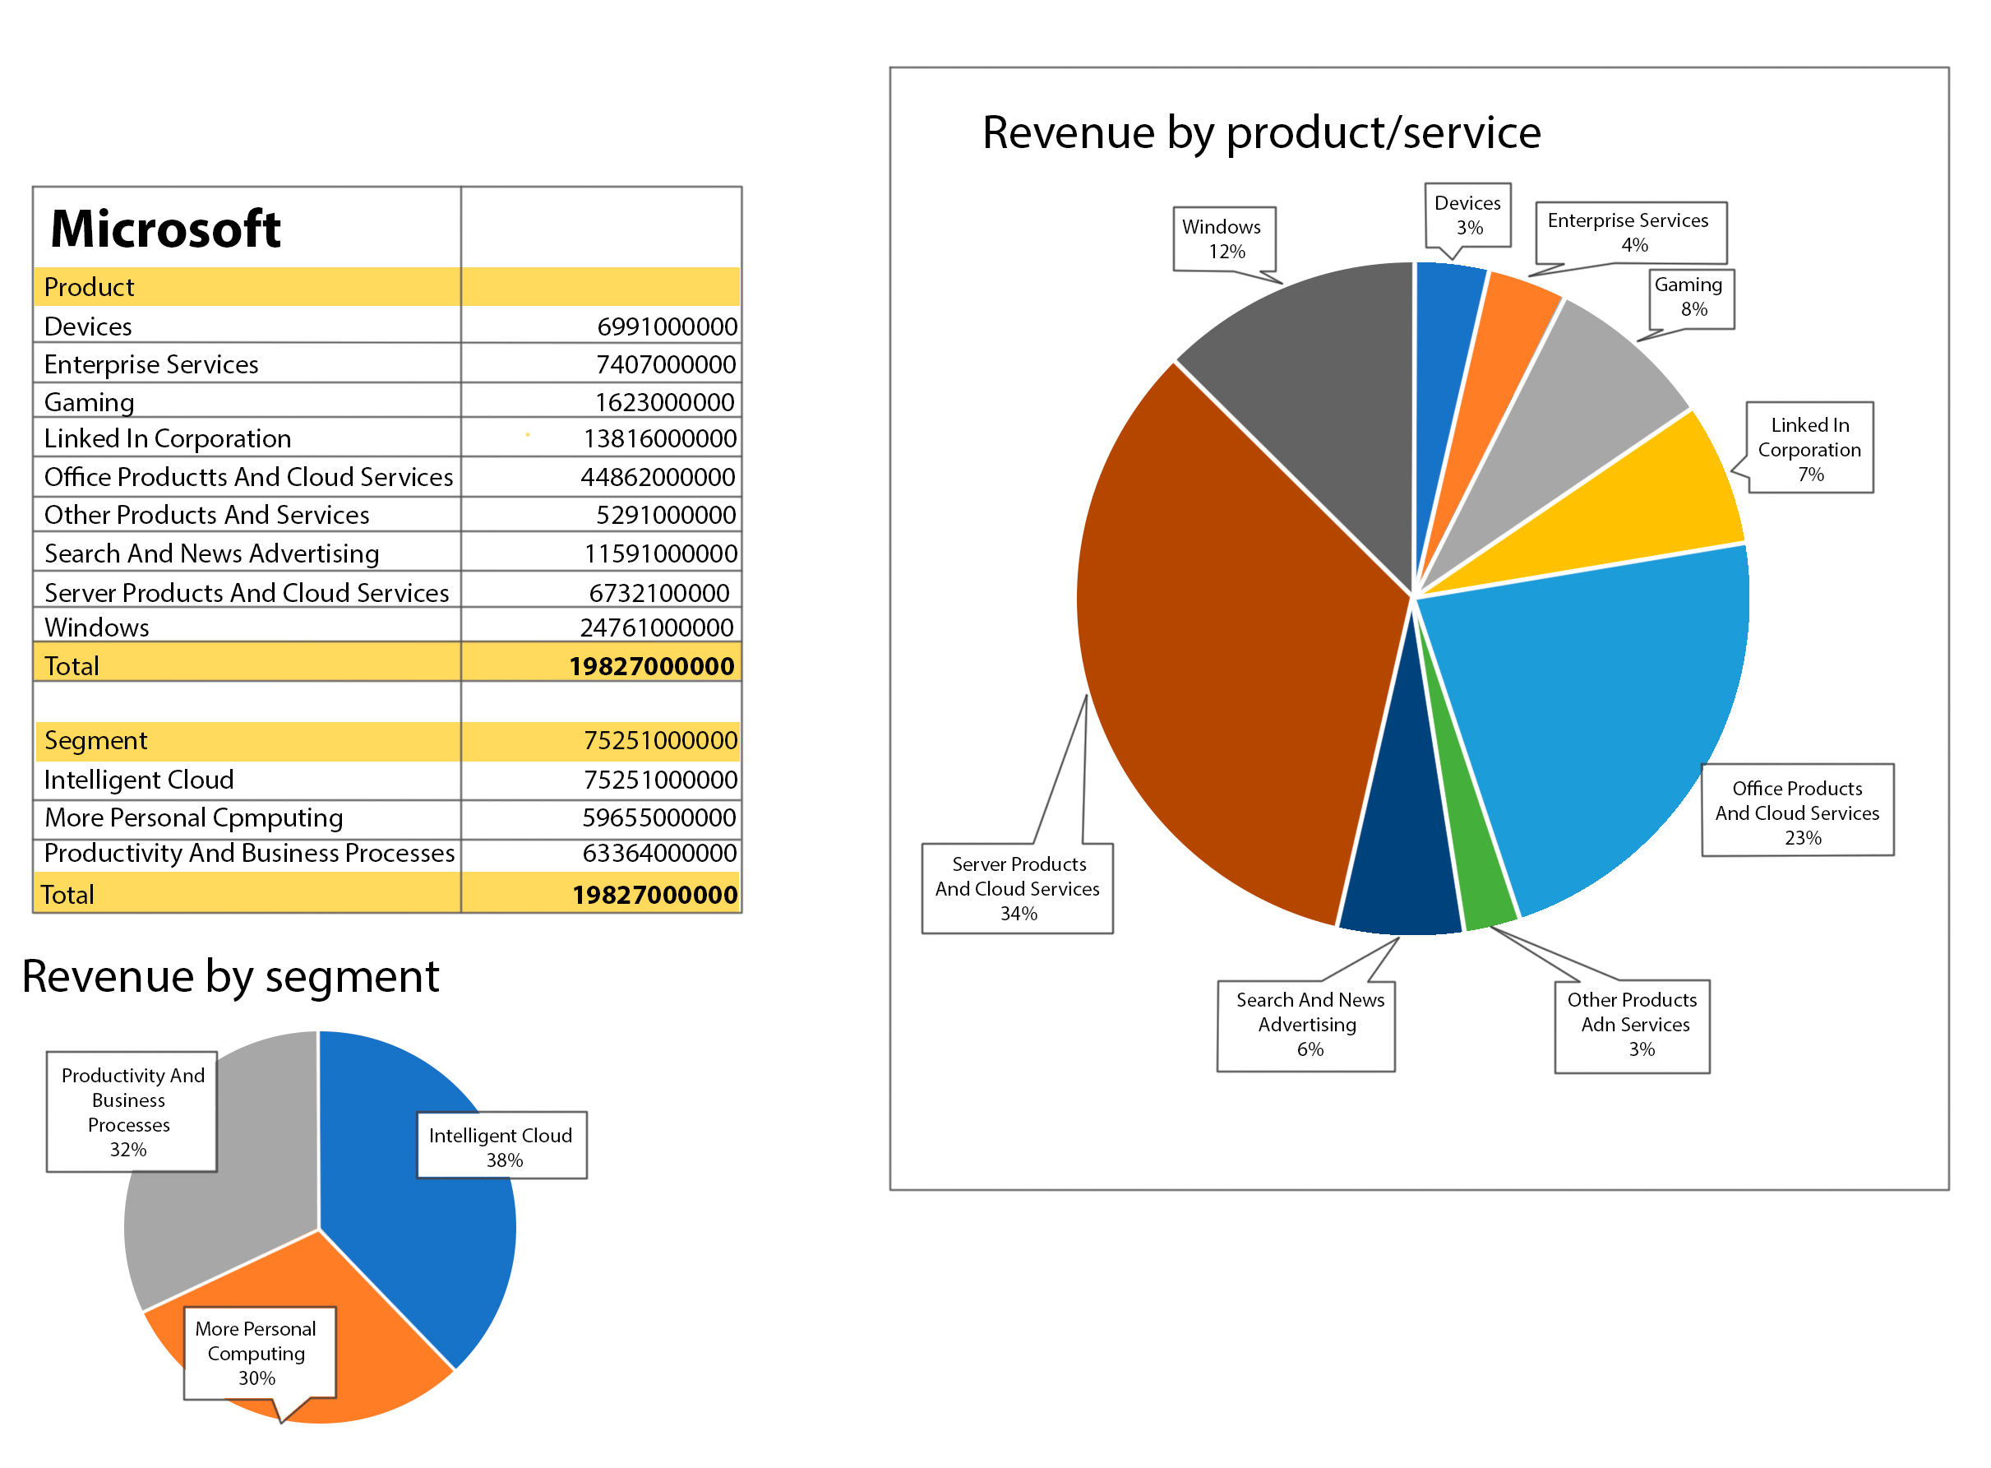This screenshot has width=1991, height=1468.
Task: Select the Product header row label
Action: pos(89,287)
